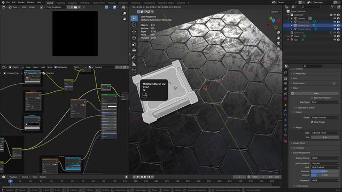The image size is (342, 192).
Task: Toggle camera view icon in viewport
Action: [278, 43]
